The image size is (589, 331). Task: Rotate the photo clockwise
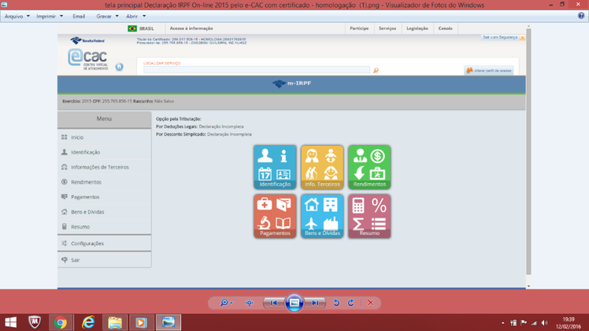[351, 303]
